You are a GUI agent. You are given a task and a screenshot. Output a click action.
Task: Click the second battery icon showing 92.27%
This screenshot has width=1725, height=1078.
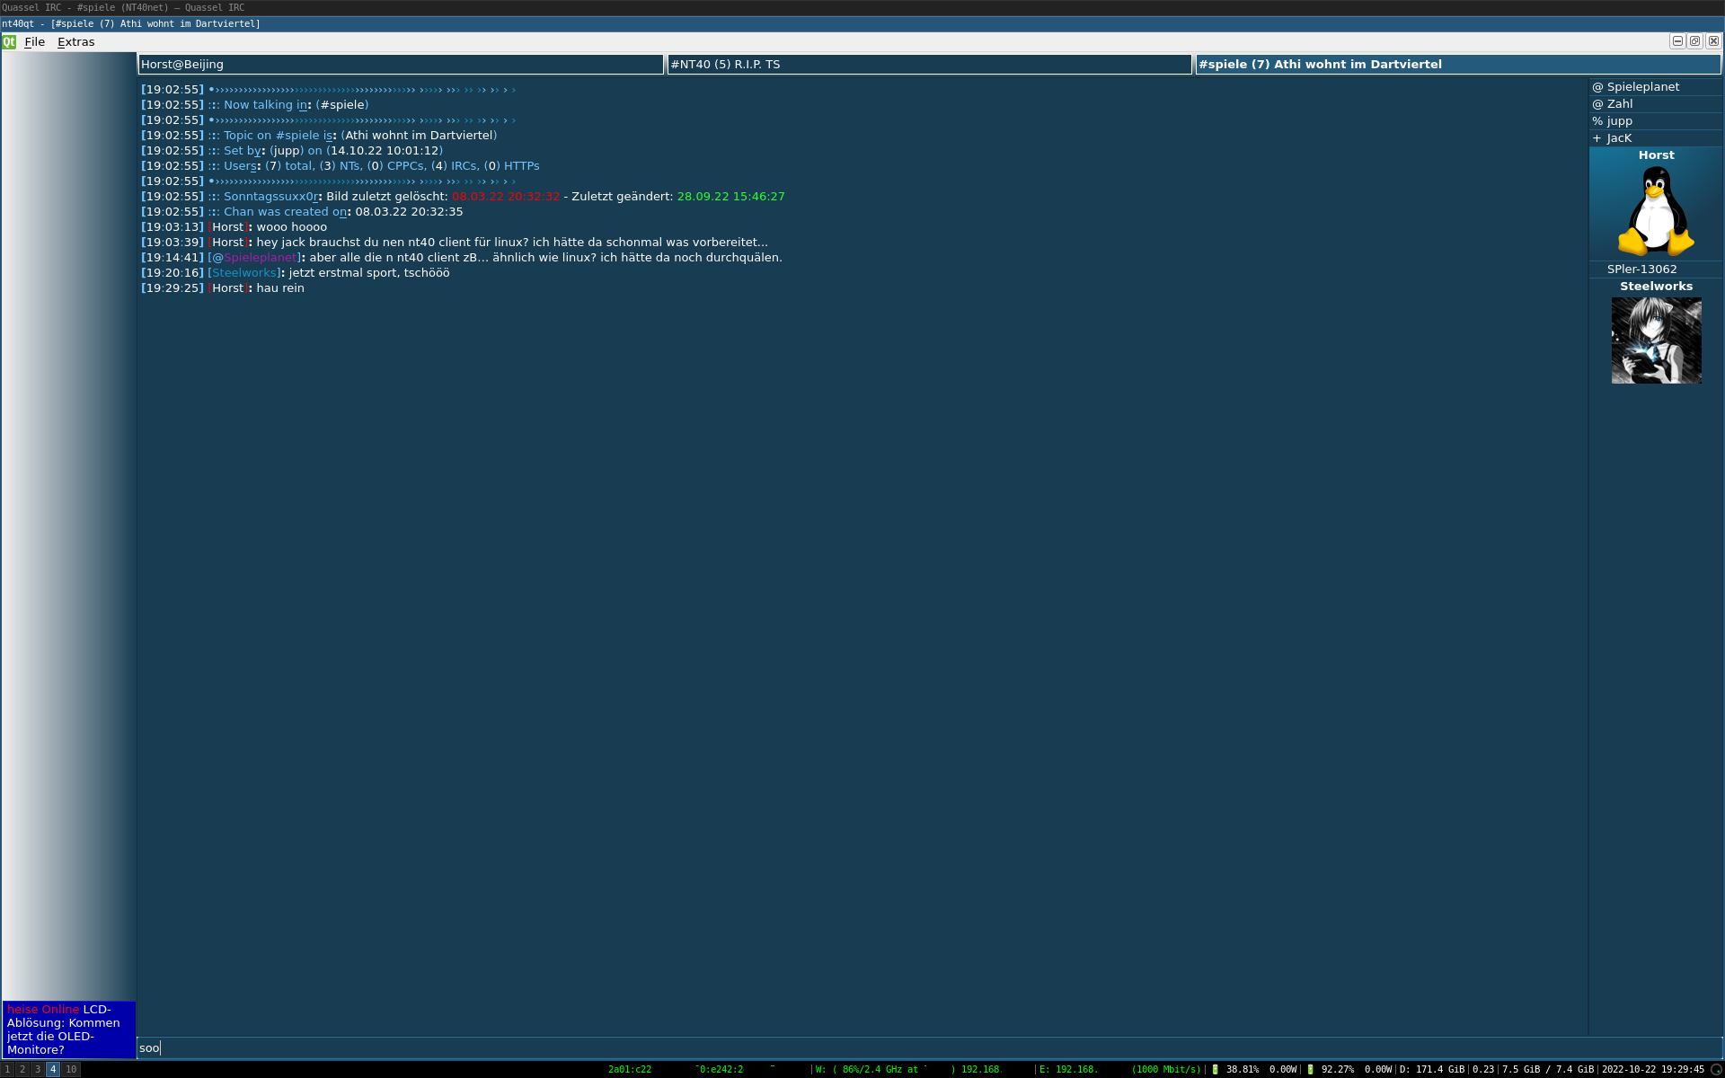coord(1310,1070)
